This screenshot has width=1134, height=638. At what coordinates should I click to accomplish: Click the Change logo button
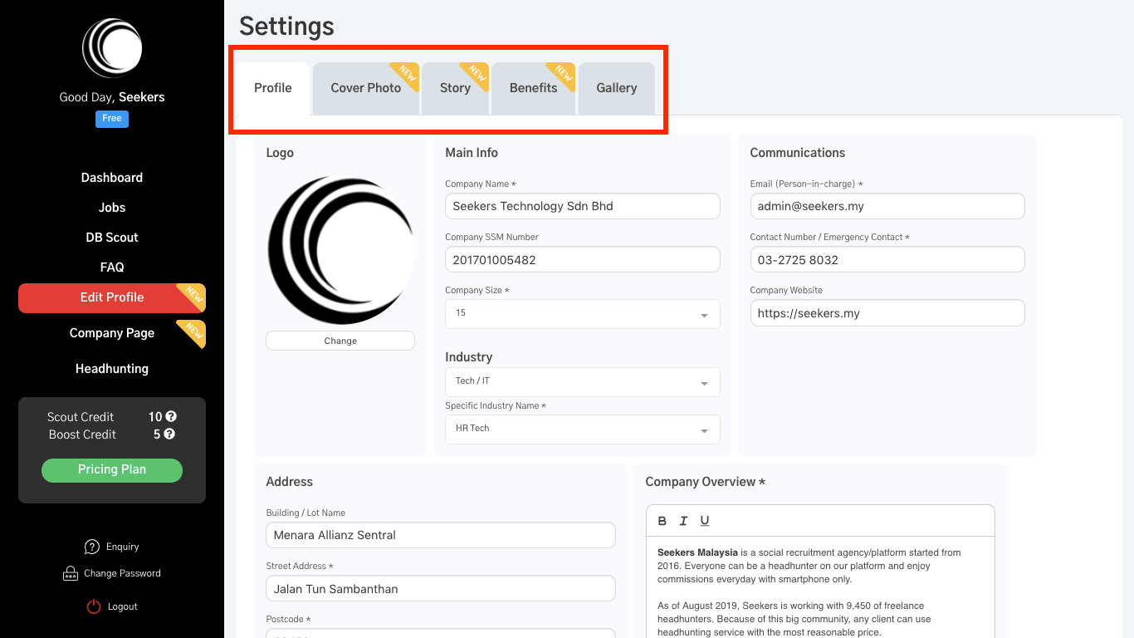coord(340,341)
